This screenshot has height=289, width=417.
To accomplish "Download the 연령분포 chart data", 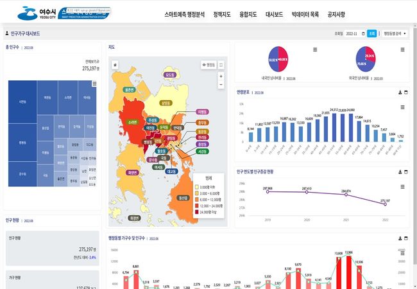I will pos(399,92).
